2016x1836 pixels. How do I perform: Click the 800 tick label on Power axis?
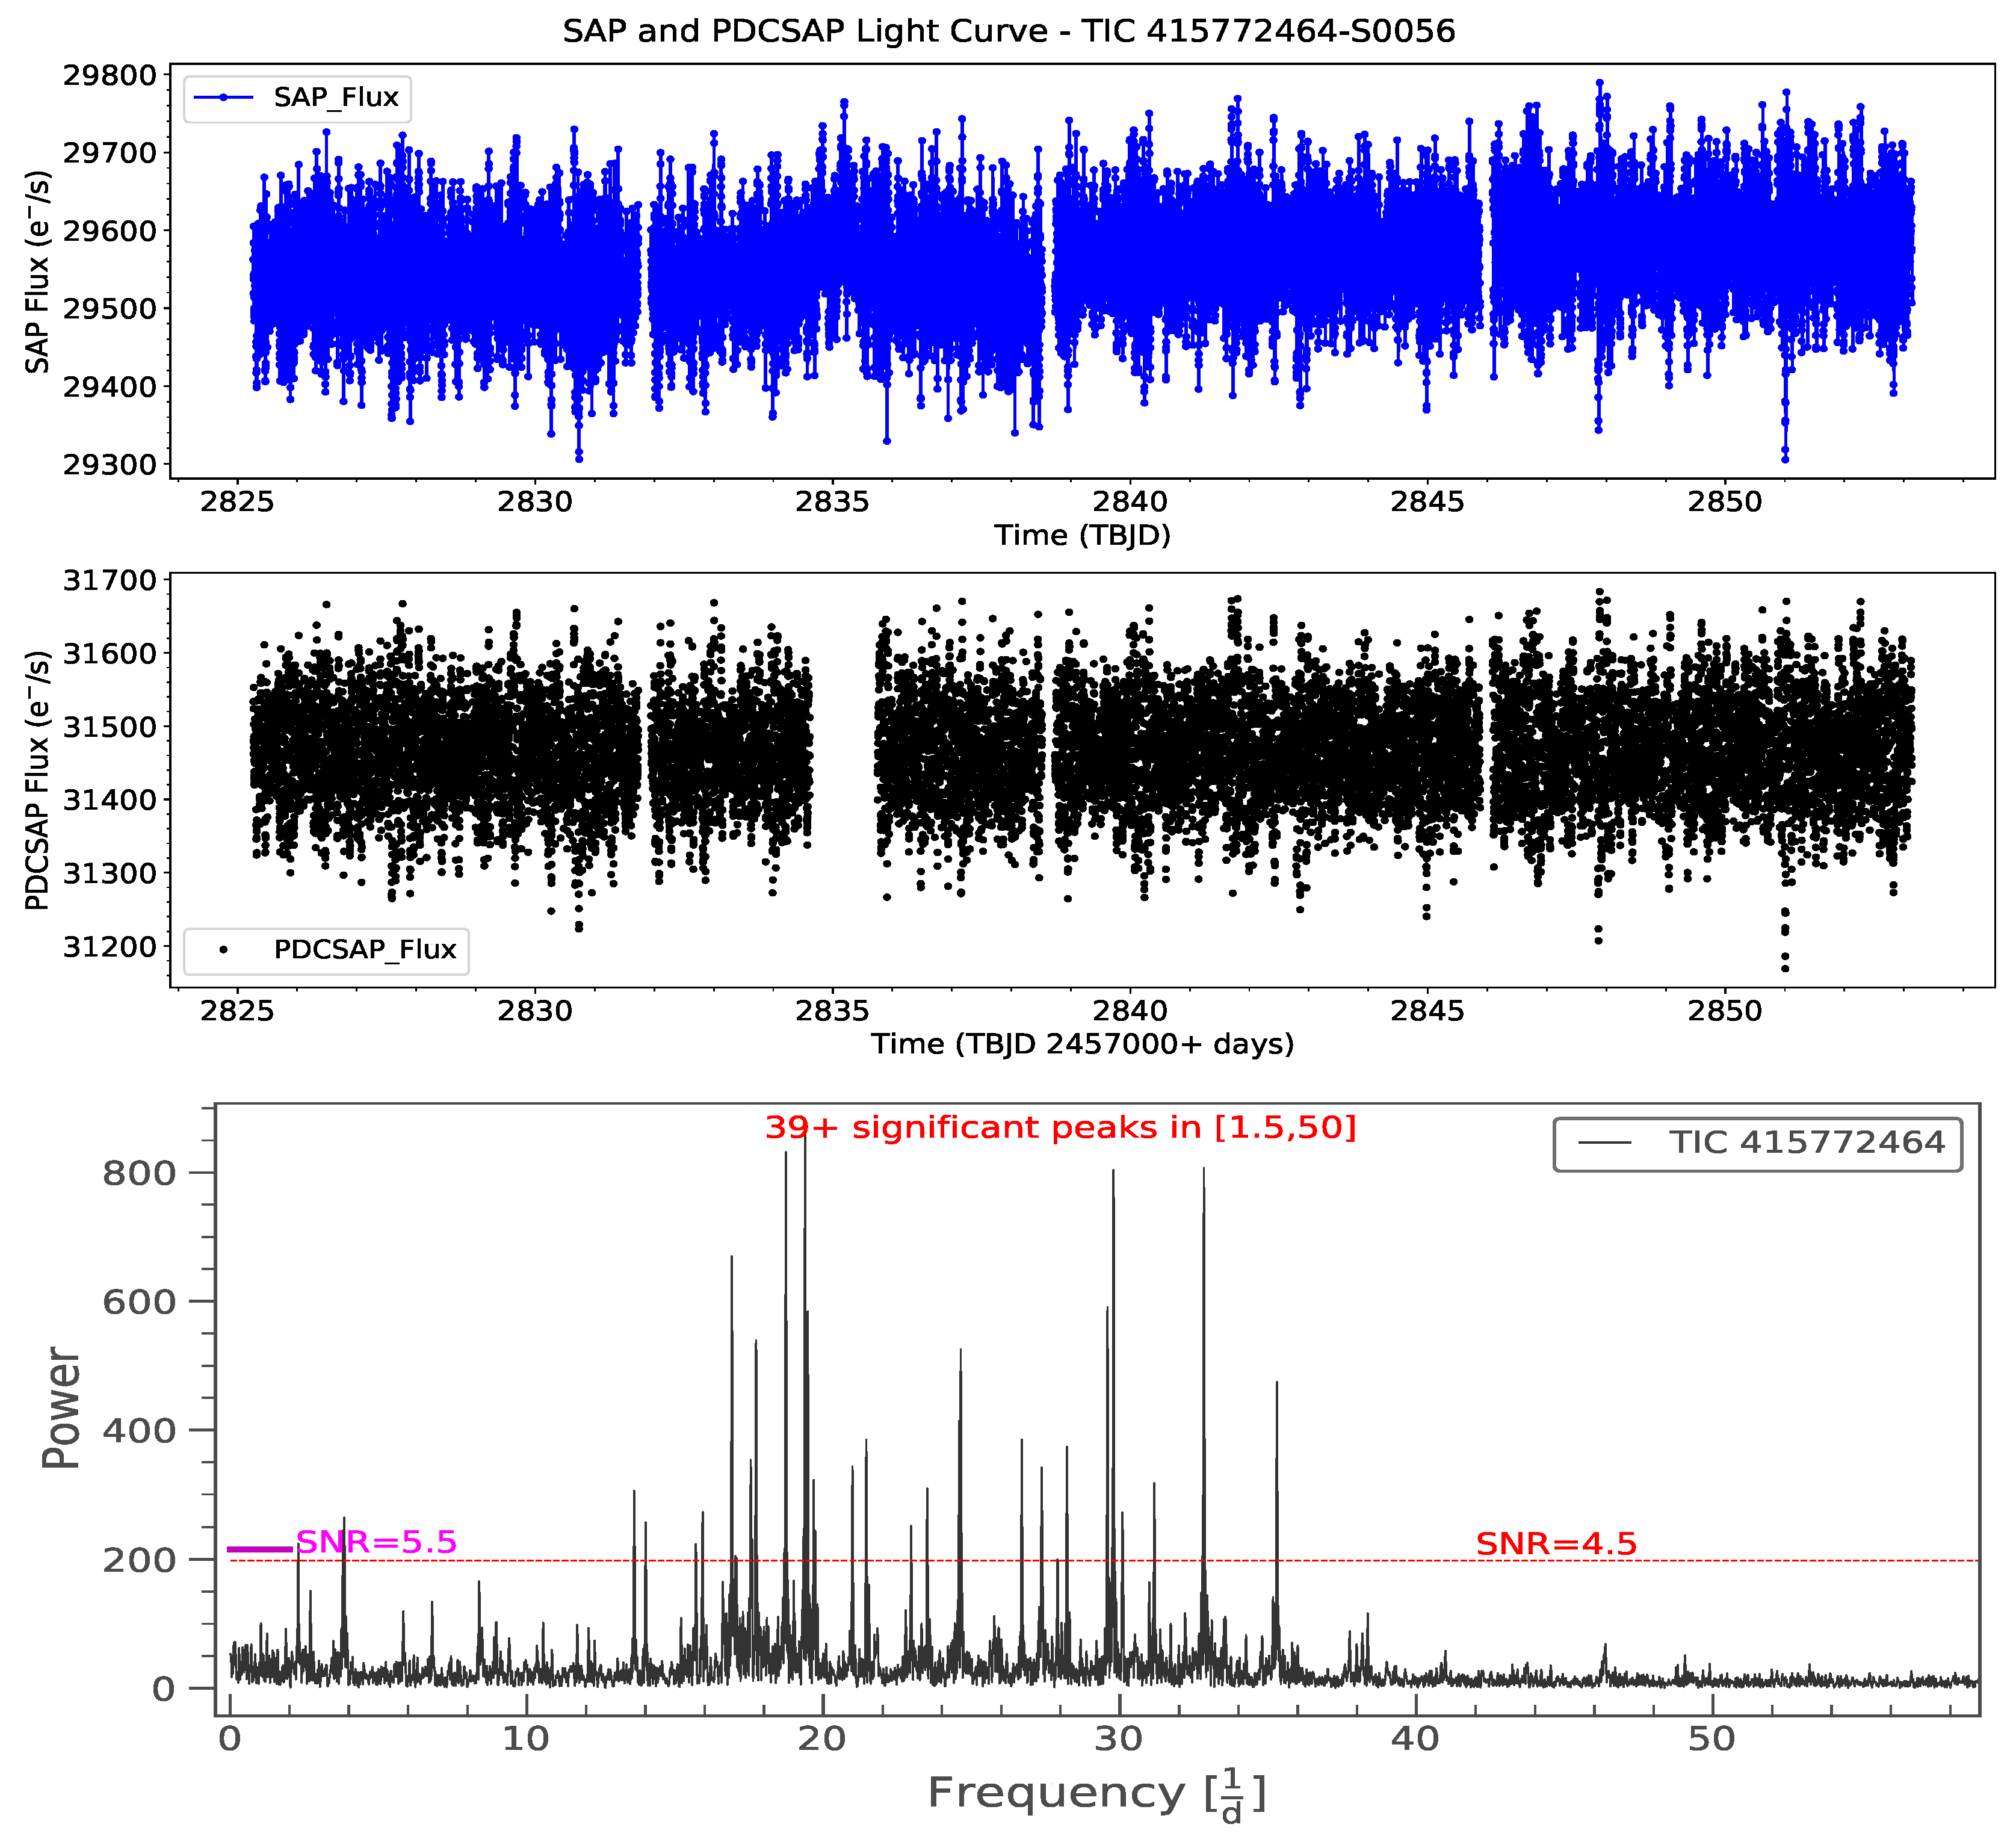coord(139,1173)
